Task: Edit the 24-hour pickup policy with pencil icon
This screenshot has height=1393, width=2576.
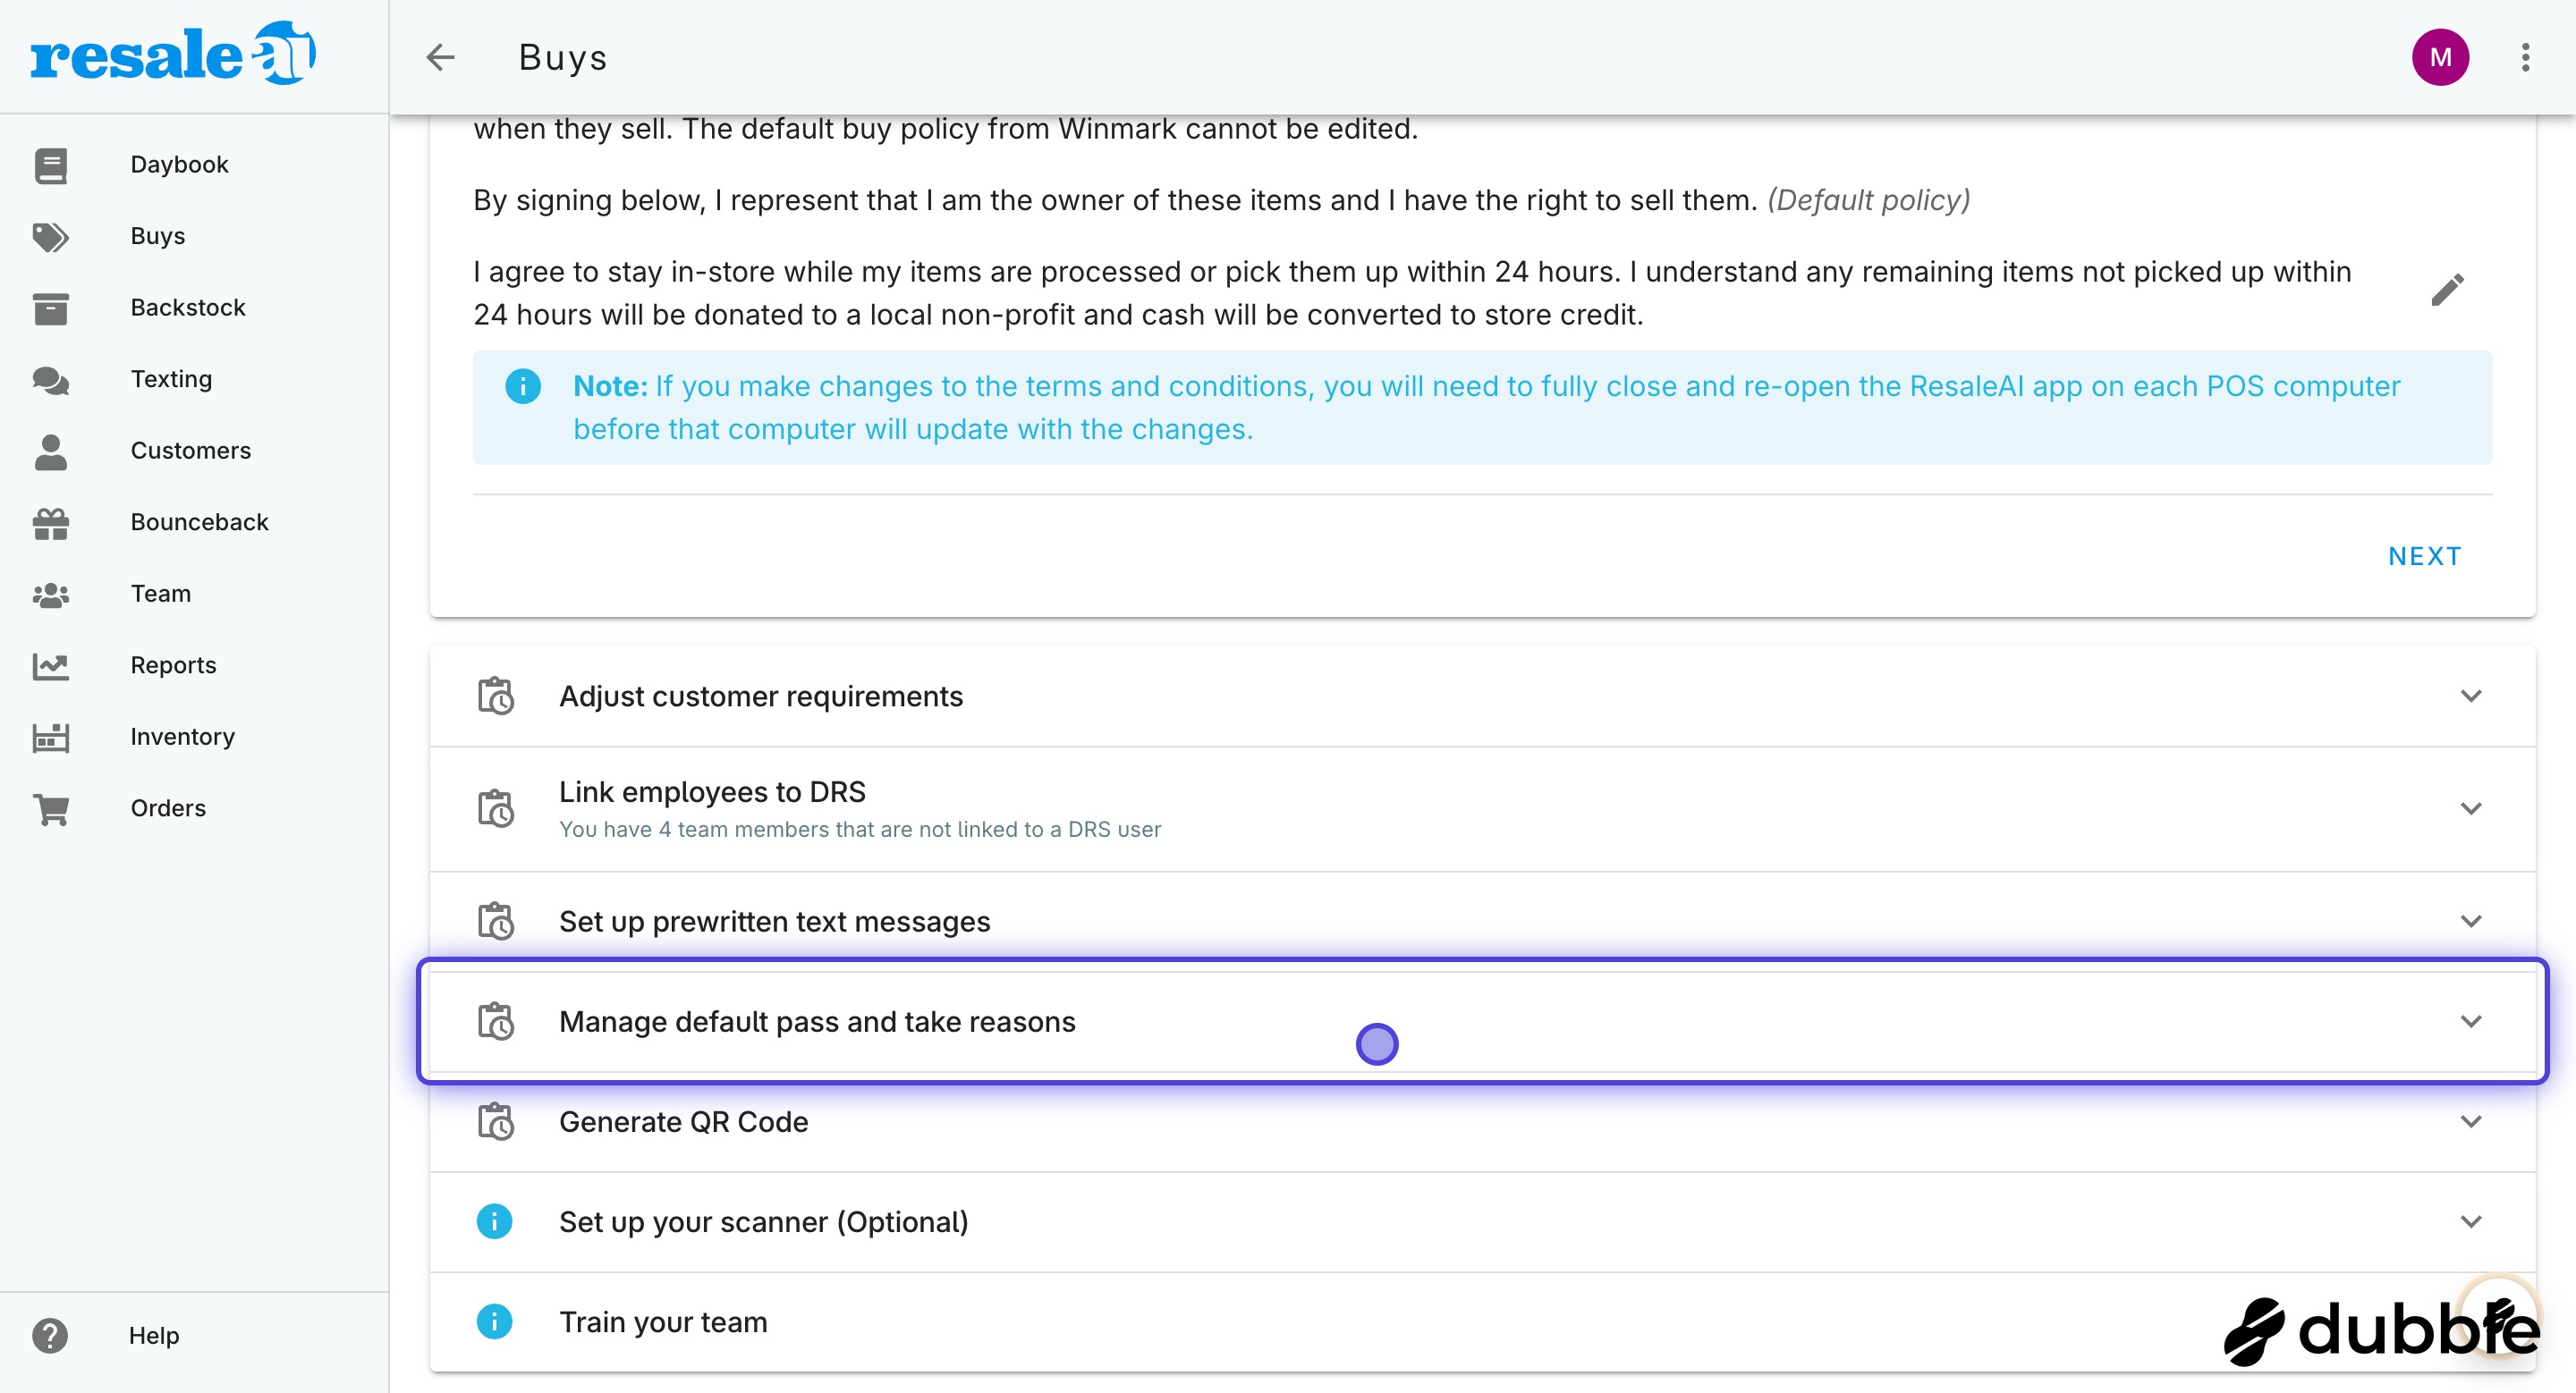Action: [2447, 290]
